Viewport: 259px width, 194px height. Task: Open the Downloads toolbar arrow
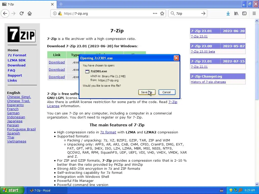coord(228,14)
